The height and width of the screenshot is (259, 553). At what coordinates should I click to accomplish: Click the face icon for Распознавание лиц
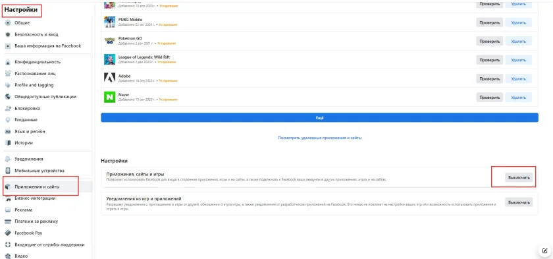8,74
